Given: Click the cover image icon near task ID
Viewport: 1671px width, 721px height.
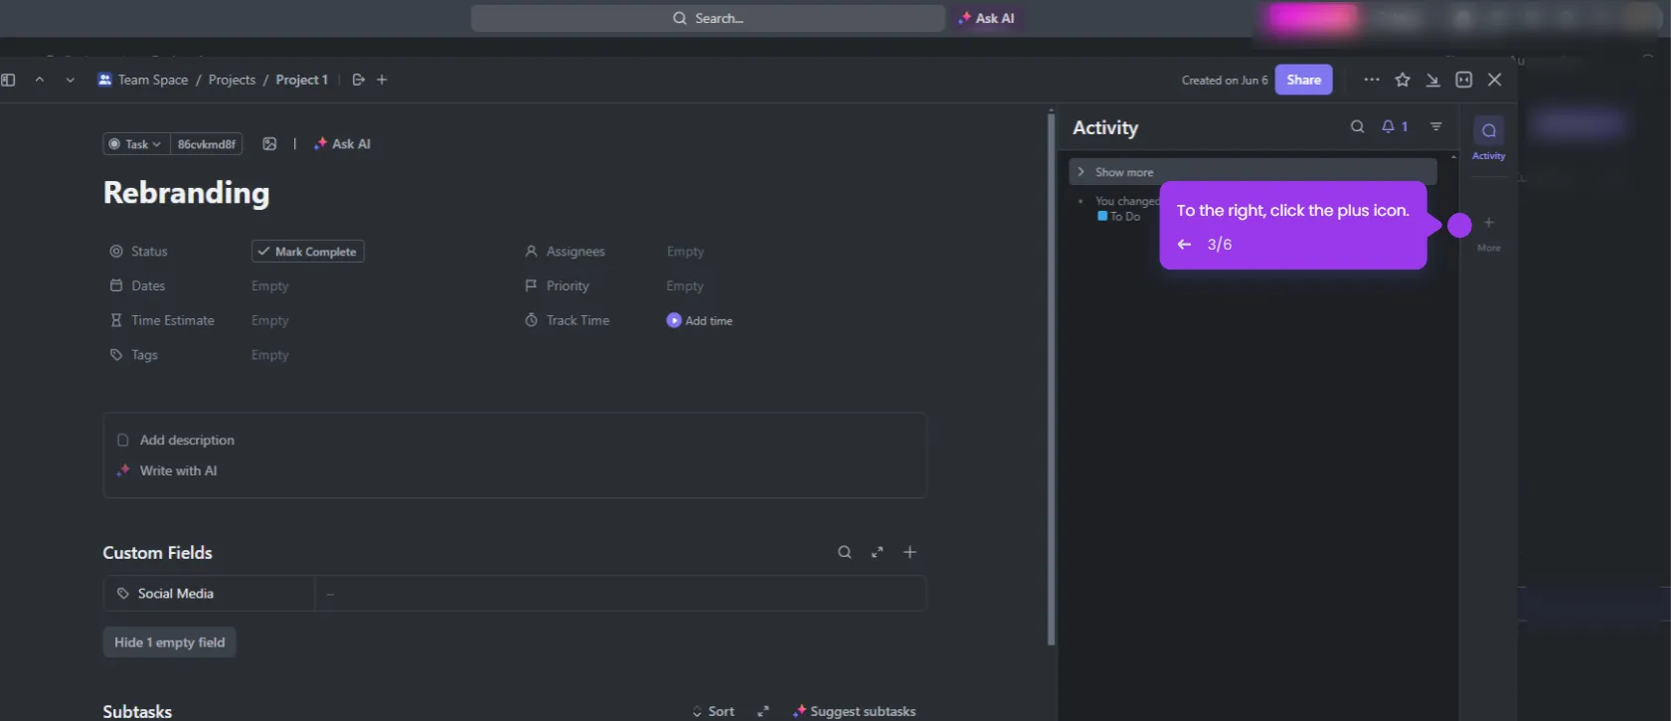Looking at the screenshot, I should coord(269,144).
